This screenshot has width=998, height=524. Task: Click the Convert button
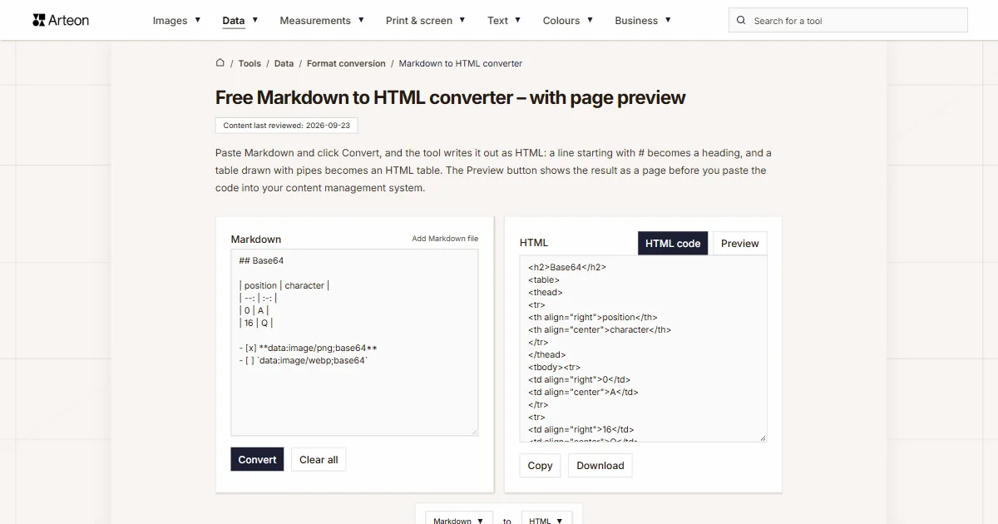tap(257, 459)
